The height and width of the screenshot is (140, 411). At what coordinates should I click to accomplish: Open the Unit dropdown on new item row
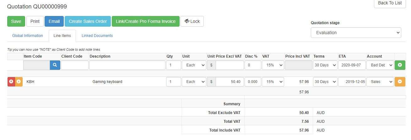[x=194, y=65]
